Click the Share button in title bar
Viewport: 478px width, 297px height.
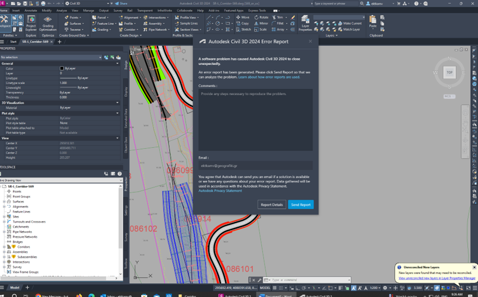click(121, 3)
